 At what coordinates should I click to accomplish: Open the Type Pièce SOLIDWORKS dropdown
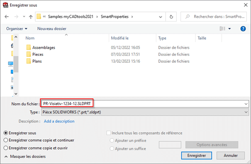click(145, 112)
